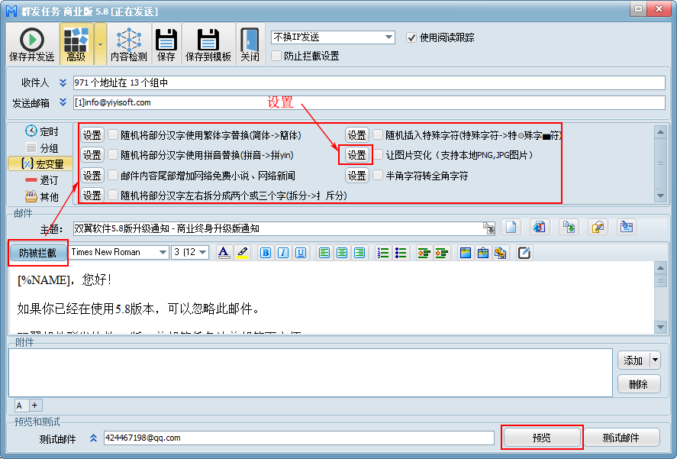Toggle 使用阅读跟踪 checkbox
The image size is (677, 459).
pos(411,37)
